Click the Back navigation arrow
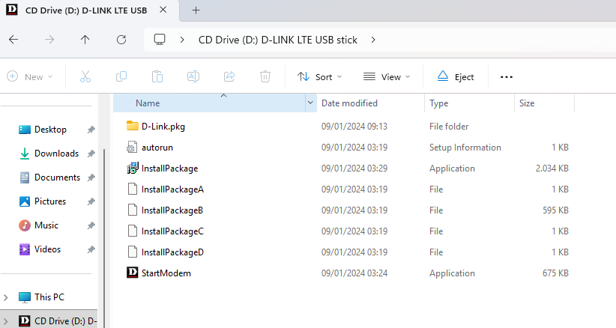The image size is (616, 328). (x=13, y=40)
